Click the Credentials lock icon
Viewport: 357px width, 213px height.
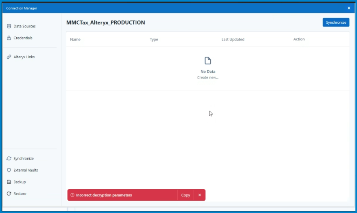9,38
